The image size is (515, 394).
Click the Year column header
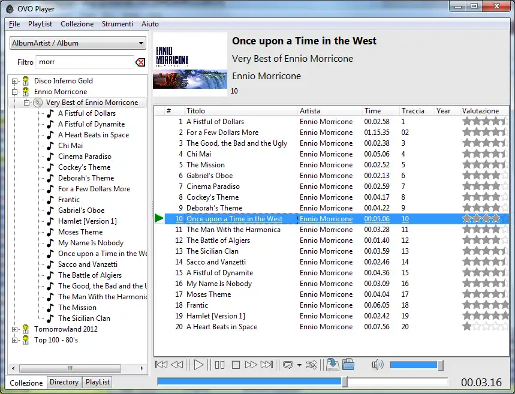447,111
